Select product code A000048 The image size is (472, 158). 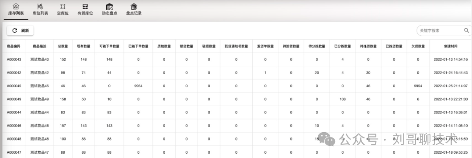pos(14,139)
